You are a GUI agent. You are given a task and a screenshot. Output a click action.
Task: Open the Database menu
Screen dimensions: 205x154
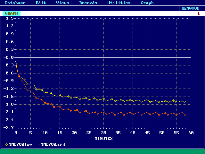click(15, 3)
